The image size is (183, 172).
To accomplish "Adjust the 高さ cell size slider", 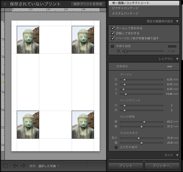I will point(141,138).
